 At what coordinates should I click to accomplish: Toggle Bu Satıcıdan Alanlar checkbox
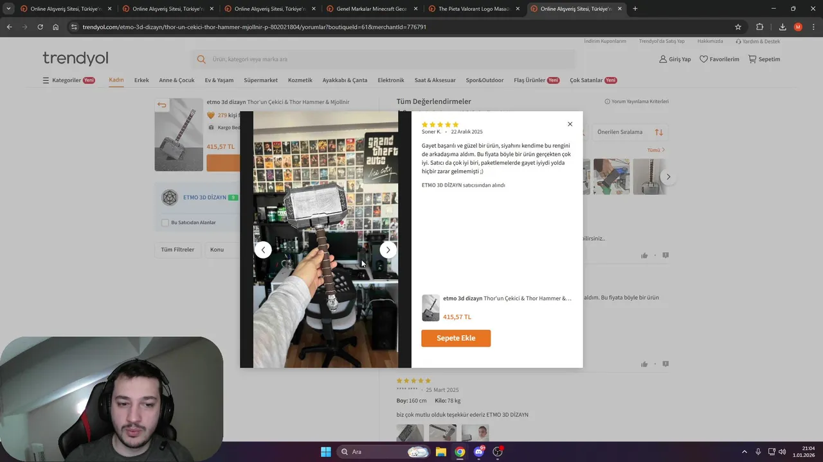click(165, 223)
